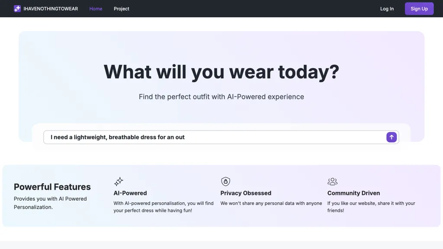Click the "We won't share any personal data" text
The width and height of the screenshot is (443, 249).
tap(271, 203)
